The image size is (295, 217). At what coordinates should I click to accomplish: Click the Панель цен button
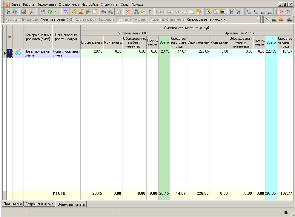point(29,19)
